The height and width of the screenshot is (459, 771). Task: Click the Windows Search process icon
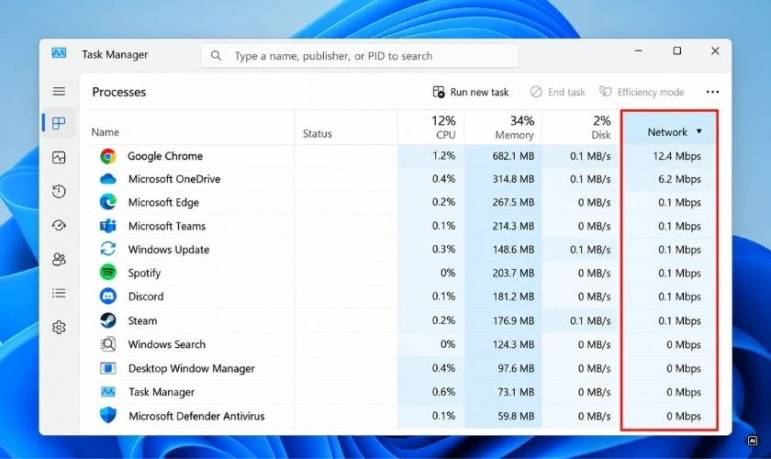(x=107, y=344)
